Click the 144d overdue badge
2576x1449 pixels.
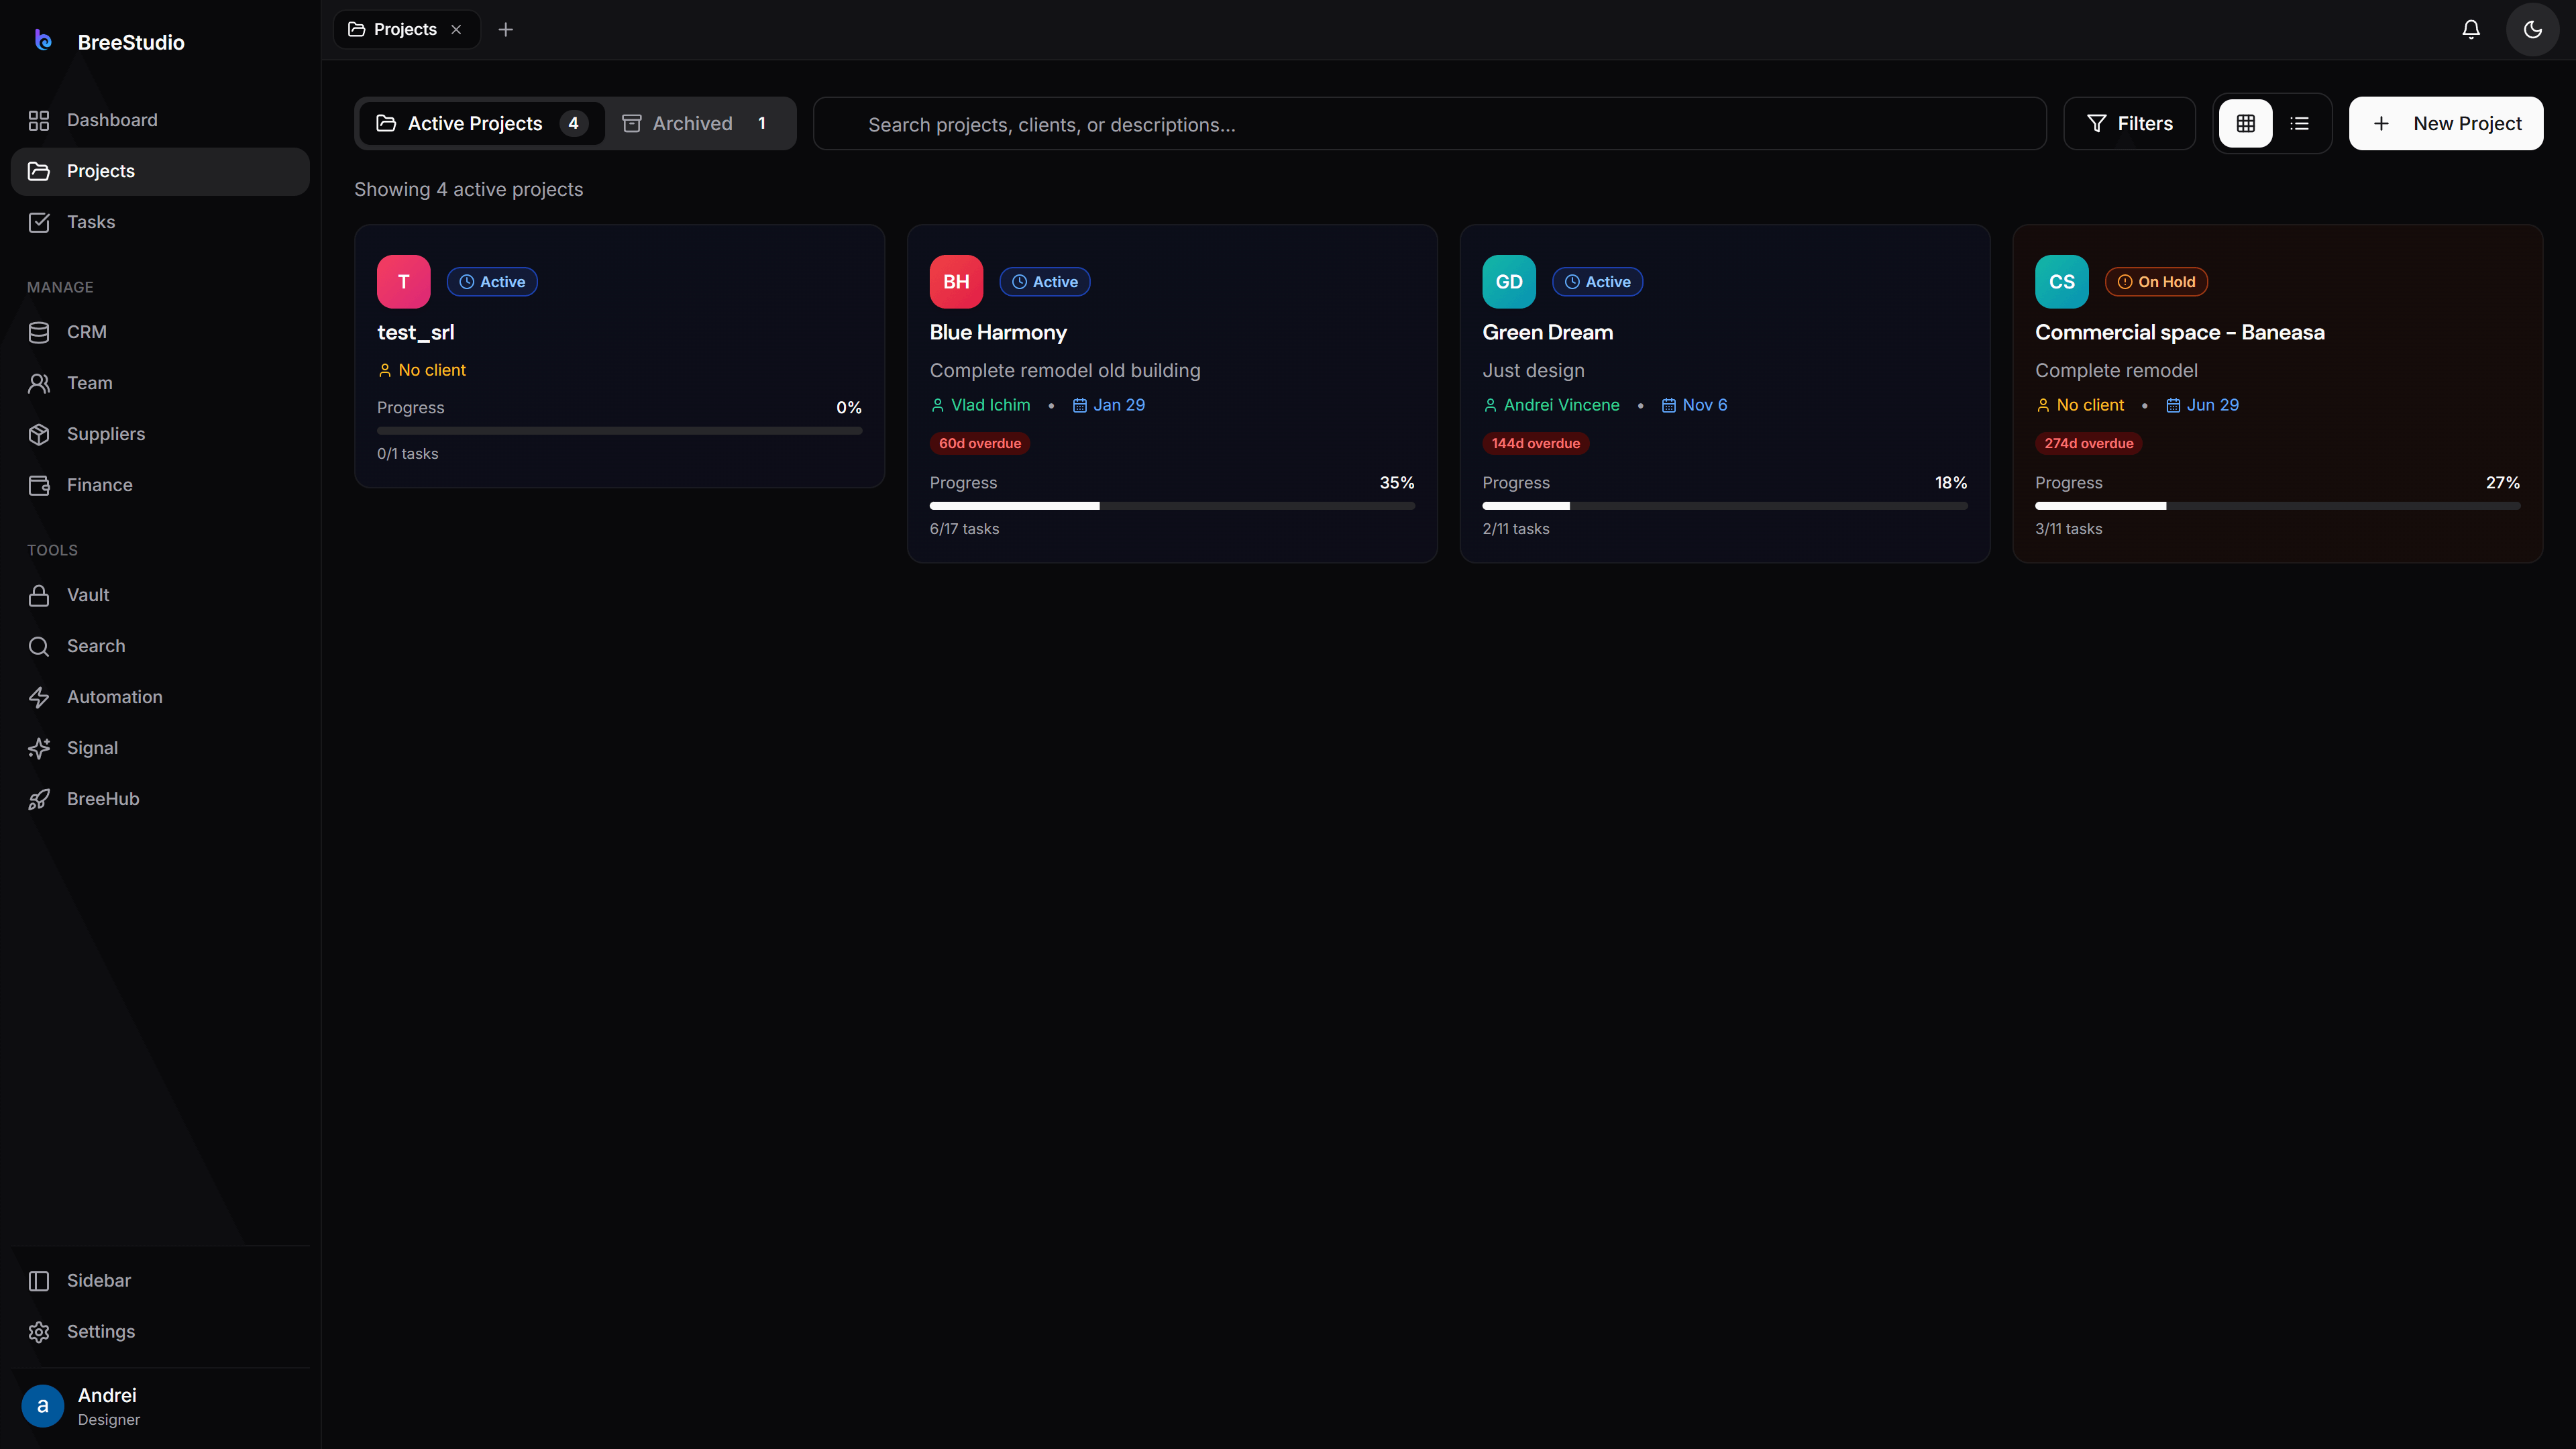(1536, 443)
